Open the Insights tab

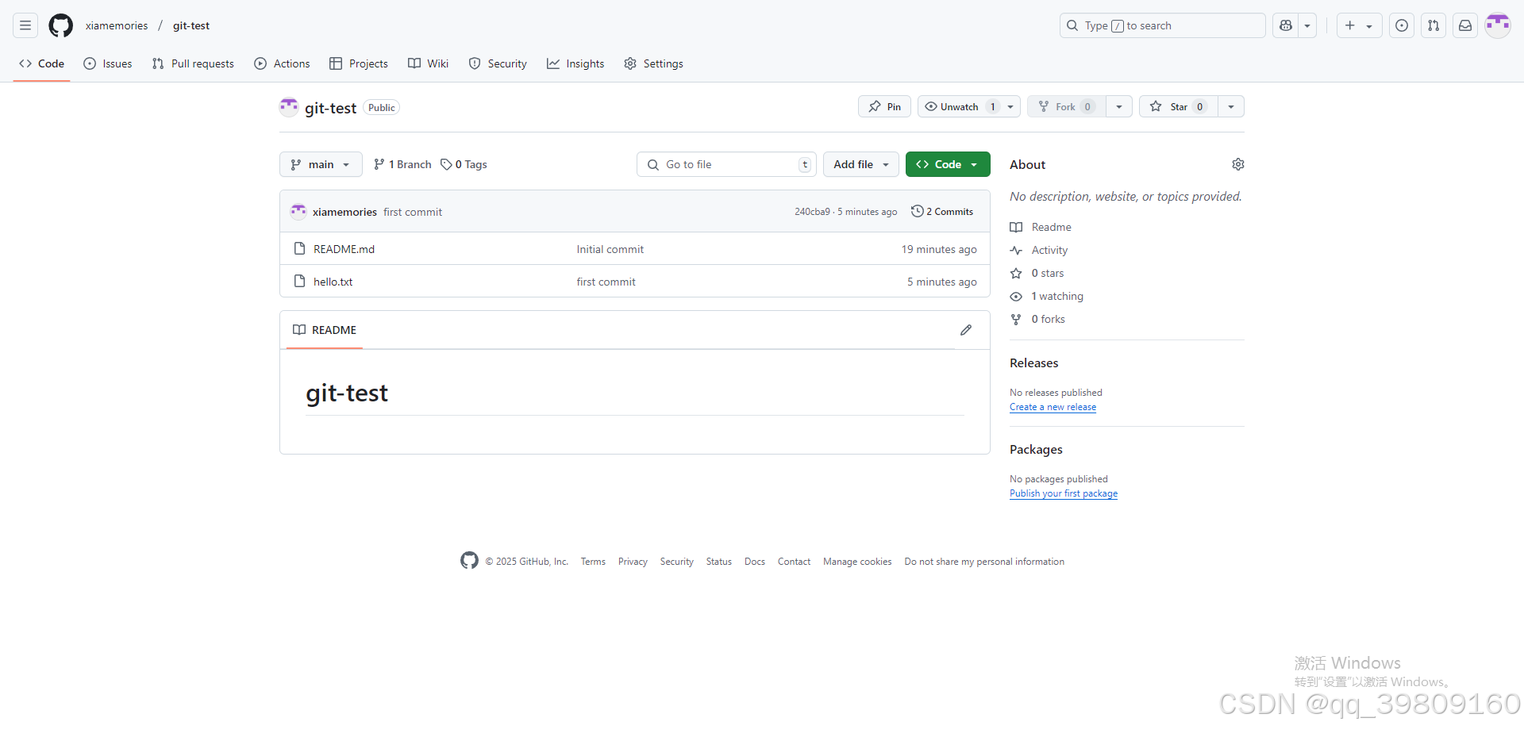click(x=575, y=63)
